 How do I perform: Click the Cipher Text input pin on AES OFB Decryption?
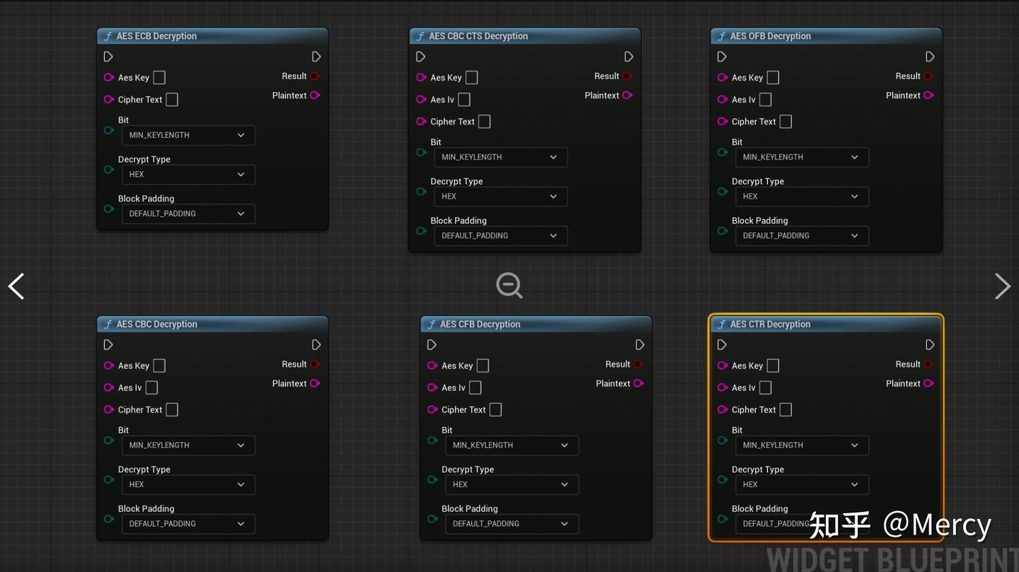point(722,121)
